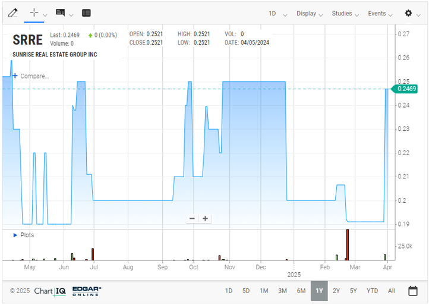
Task: Select the 1D range tab
Action: (229, 291)
